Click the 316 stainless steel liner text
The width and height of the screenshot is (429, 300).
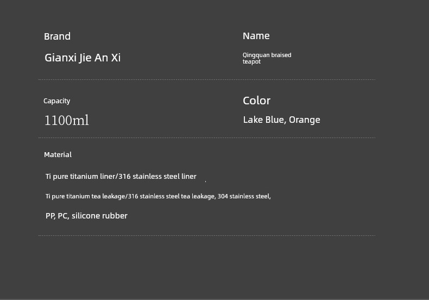tap(157, 176)
